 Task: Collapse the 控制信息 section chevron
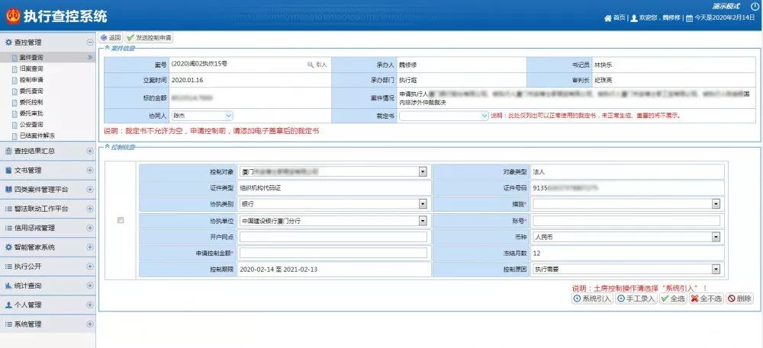coord(107,146)
